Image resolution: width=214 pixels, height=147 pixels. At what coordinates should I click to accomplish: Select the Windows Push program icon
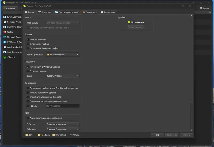(x=5, y=47)
